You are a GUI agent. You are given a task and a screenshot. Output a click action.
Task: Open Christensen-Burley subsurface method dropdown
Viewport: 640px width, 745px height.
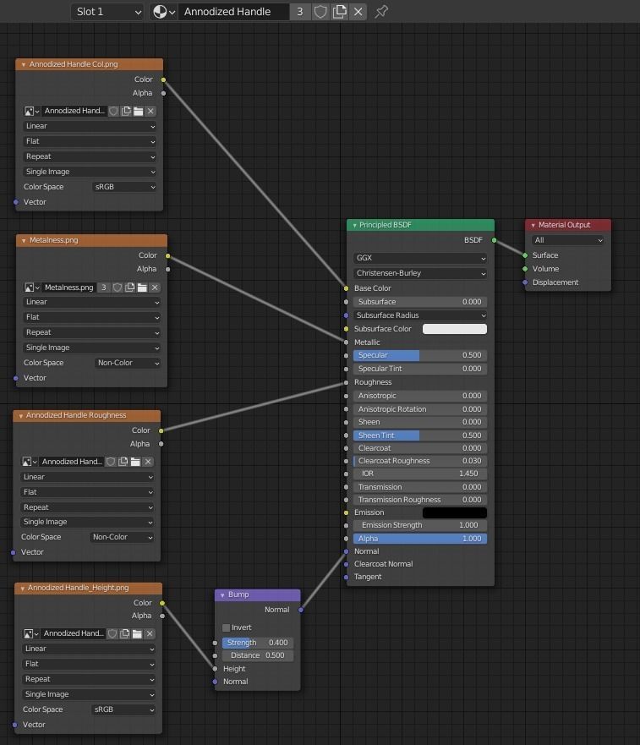[x=420, y=273]
